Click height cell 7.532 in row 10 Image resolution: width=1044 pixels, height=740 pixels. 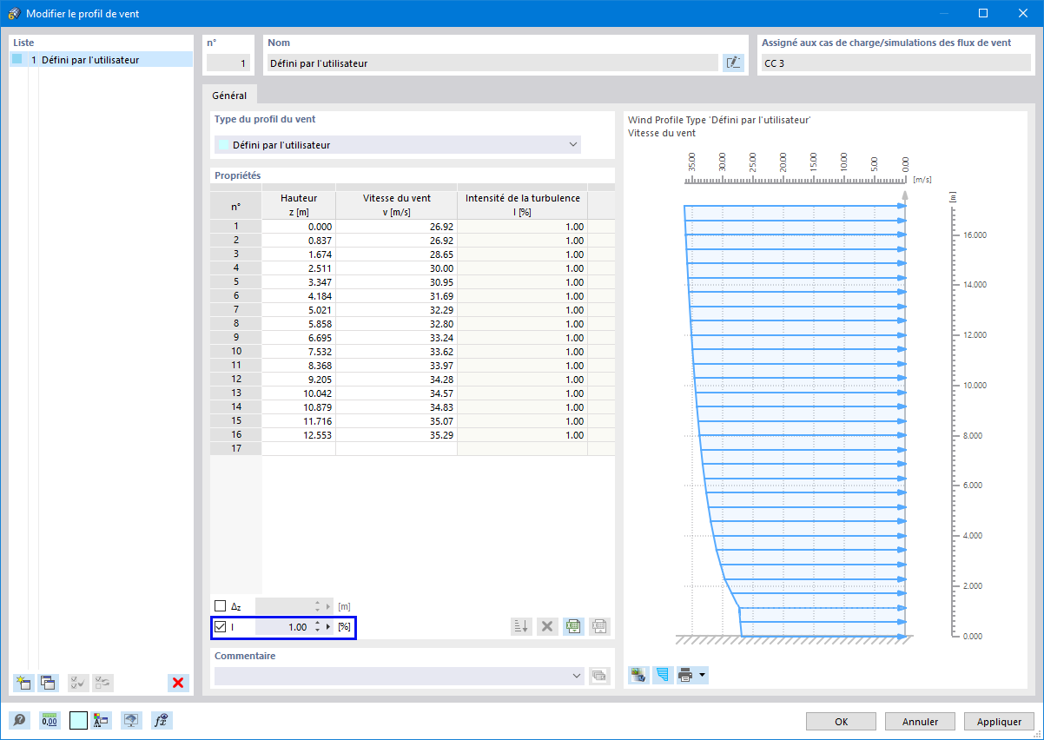299,351
